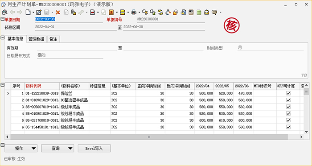Open the 查询 dropdown button

pyautogui.click(x=57, y=149)
